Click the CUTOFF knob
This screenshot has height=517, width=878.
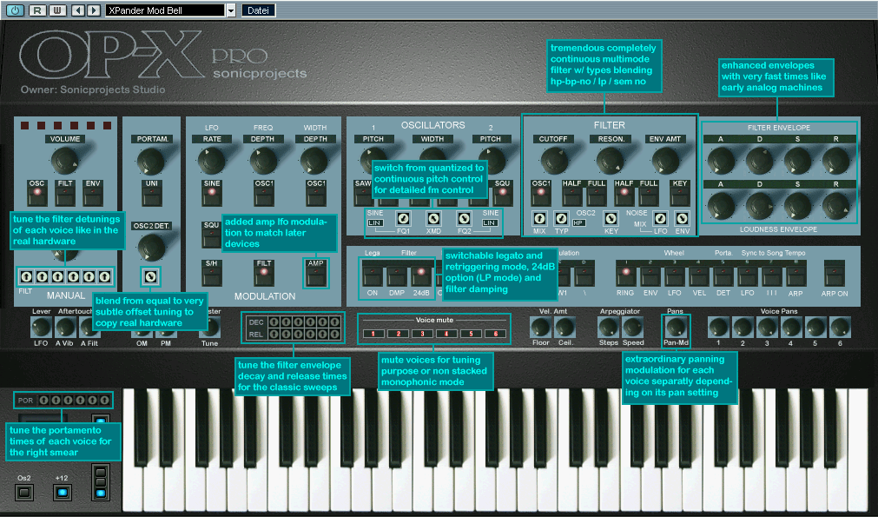[x=554, y=161]
